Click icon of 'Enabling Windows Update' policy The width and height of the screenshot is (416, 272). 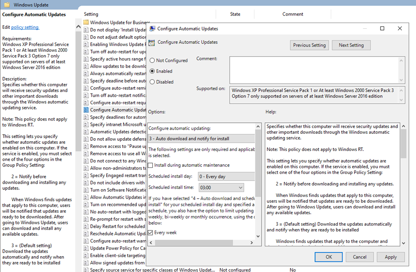point(86,44)
